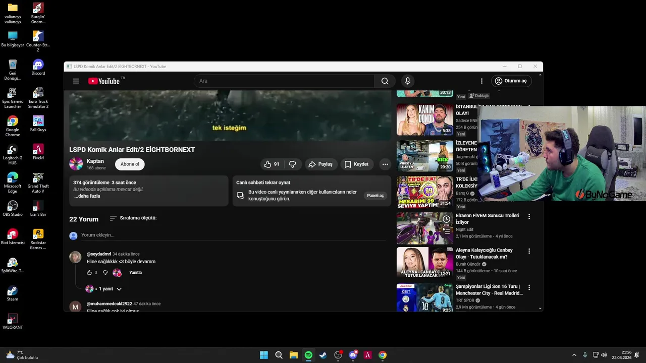Open Logitech G HUB icon
The image size is (646, 363).
coord(13,155)
